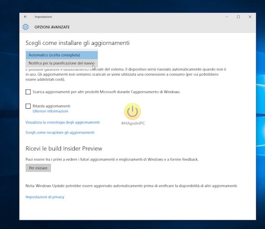
Task: Click the Puoi essere tra i primi text
Action: pos(112,159)
